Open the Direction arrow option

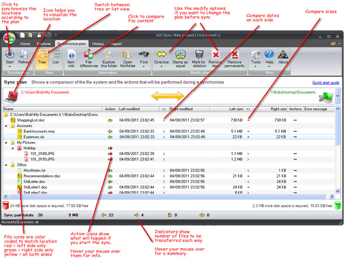162,54
